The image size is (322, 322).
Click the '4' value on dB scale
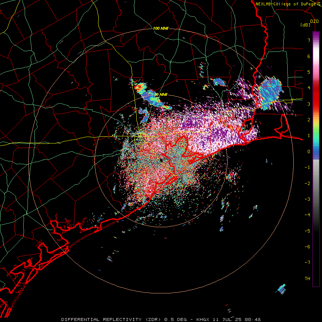click(x=309, y=88)
